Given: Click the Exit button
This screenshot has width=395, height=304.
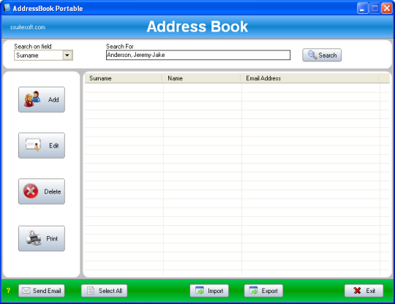Looking at the screenshot, I should (364, 291).
